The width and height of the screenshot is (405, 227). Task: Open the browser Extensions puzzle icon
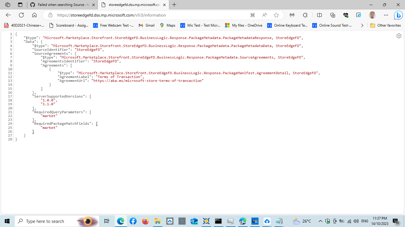coord(305,15)
